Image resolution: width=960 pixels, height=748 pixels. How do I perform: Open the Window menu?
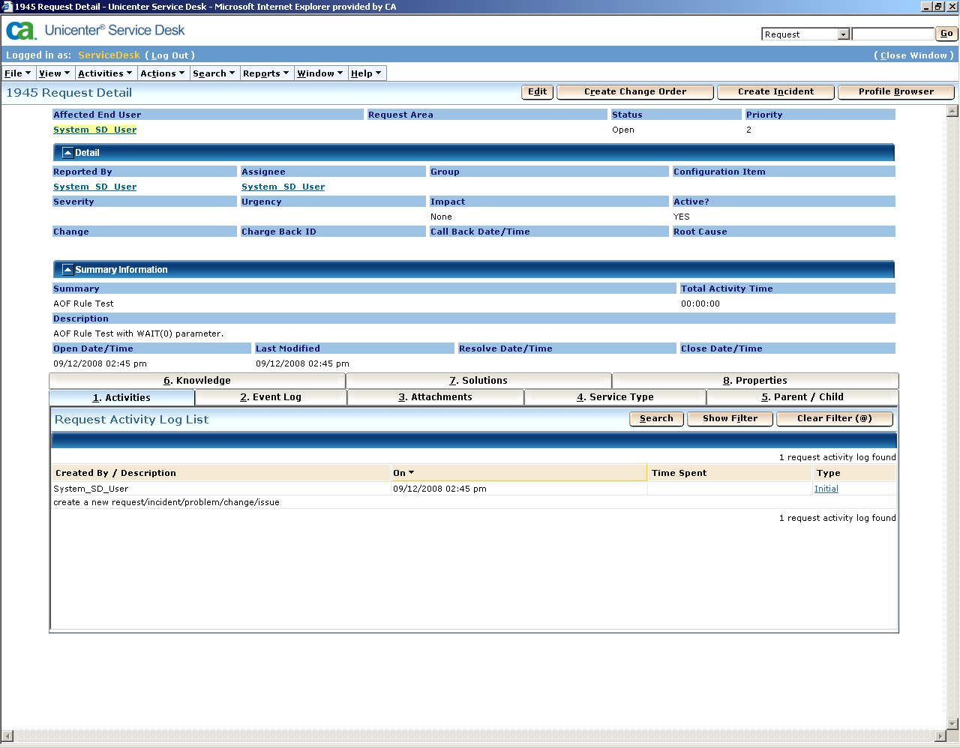[320, 73]
